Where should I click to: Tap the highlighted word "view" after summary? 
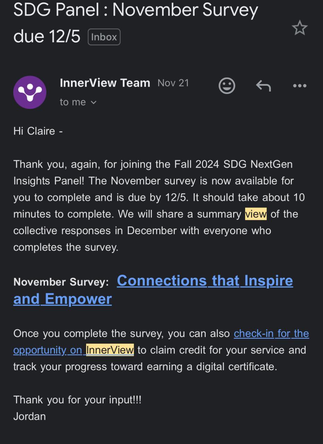(256, 214)
